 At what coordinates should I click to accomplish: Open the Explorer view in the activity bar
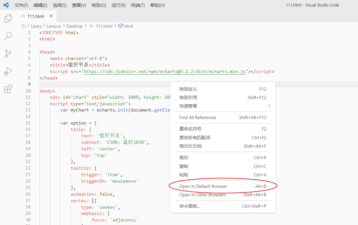pos(8,18)
